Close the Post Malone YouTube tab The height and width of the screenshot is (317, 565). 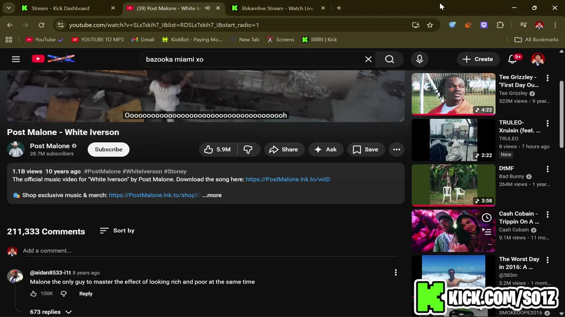pos(218,8)
